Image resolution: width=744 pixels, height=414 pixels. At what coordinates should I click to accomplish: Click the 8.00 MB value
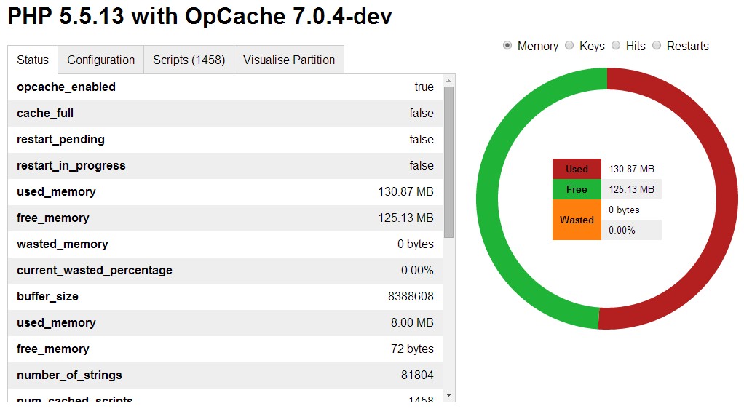click(412, 322)
